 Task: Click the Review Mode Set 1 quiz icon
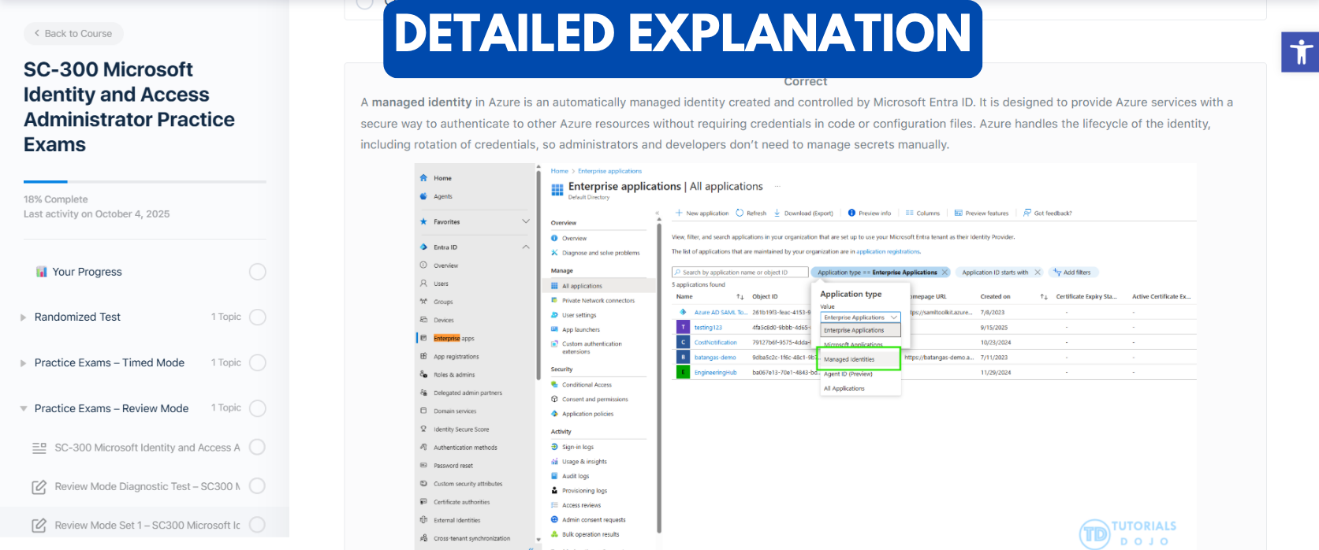point(39,526)
